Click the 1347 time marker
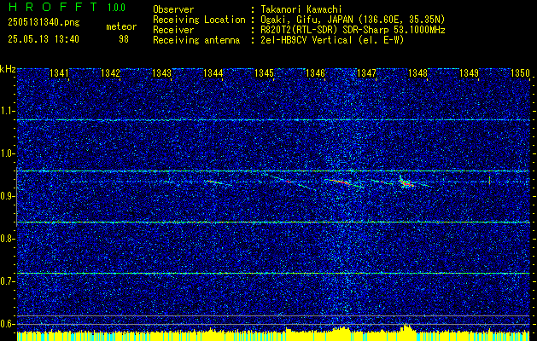537x341 pixels. tap(366, 73)
